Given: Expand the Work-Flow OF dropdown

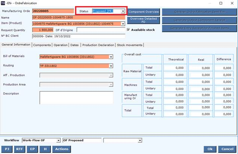Looking at the screenshot, I should (58, 140).
